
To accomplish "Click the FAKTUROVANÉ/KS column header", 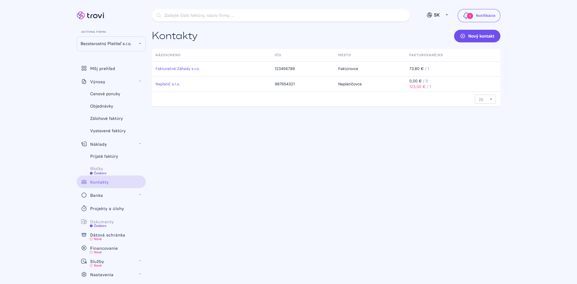I will (x=426, y=55).
